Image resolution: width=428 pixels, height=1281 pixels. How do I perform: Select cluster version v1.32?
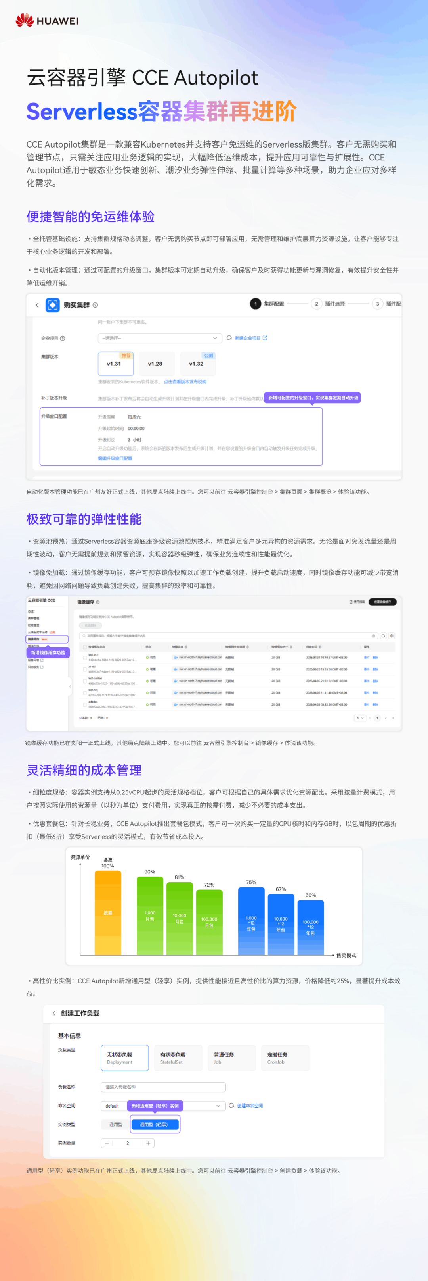(198, 364)
